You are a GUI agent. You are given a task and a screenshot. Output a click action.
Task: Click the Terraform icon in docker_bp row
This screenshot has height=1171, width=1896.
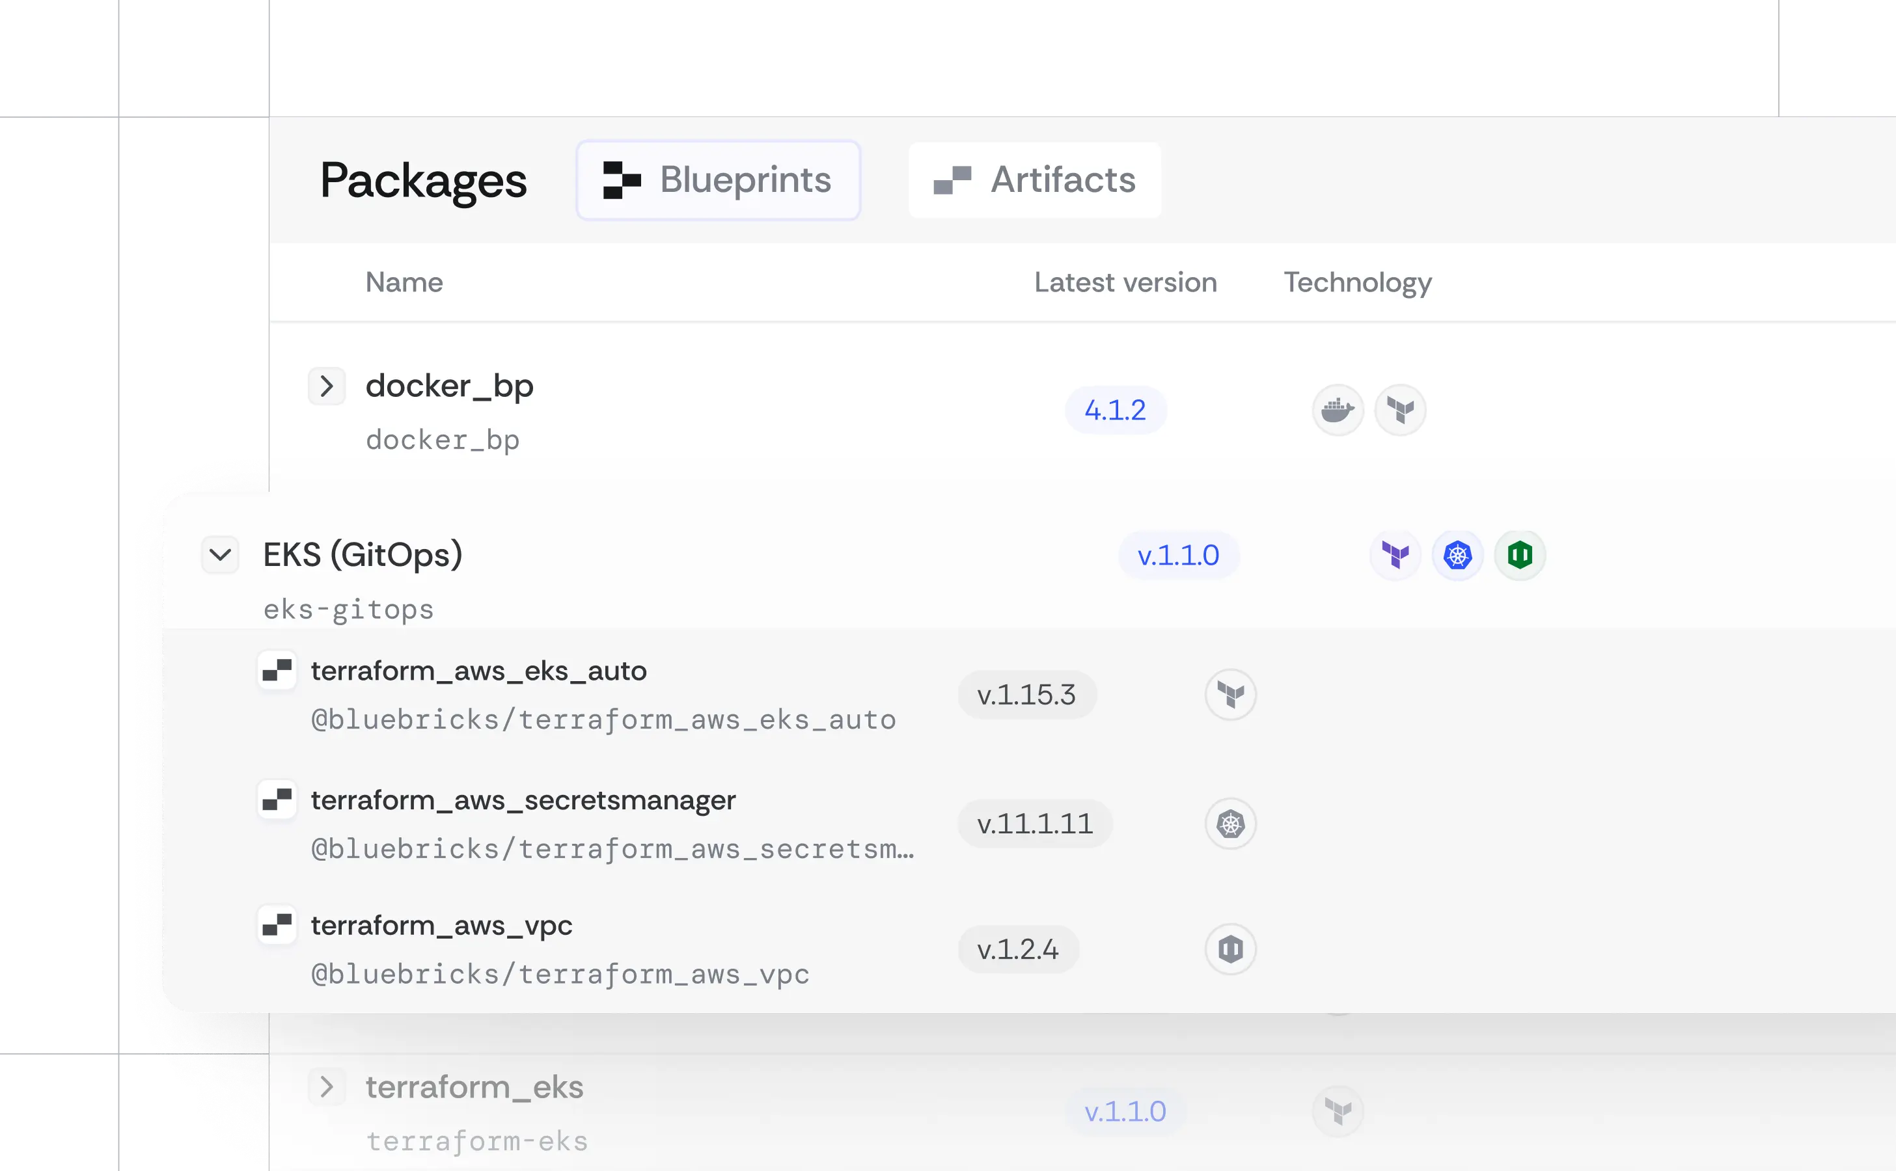coord(1399,410)
